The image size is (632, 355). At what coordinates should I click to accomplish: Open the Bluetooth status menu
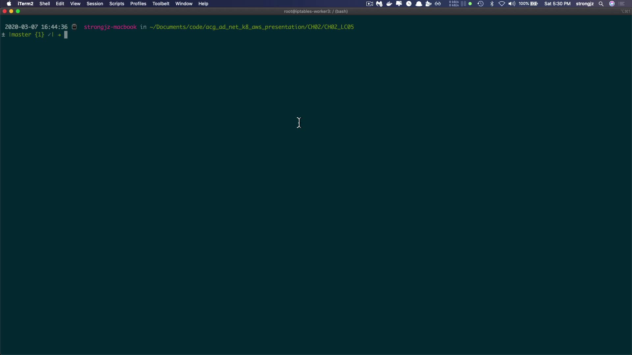(492, 4)
